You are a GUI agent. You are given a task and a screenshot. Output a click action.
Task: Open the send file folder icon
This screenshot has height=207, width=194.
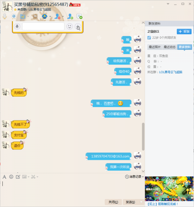(x=23, y=17)
